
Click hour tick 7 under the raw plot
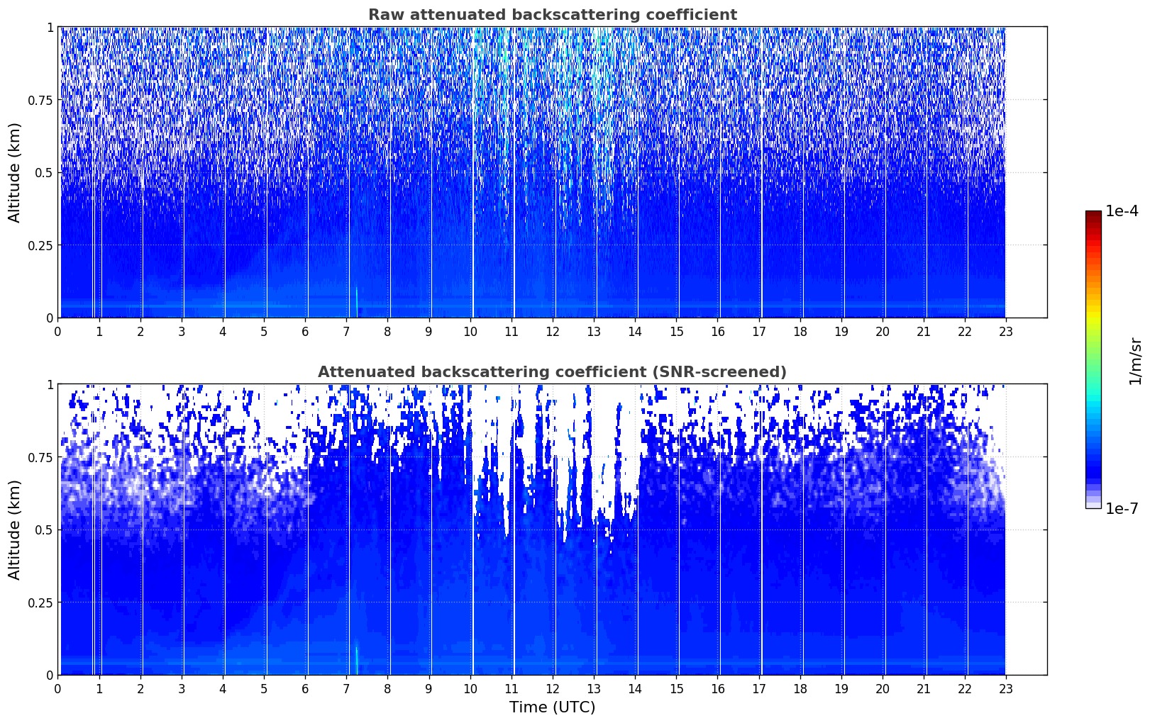[346, 331]
